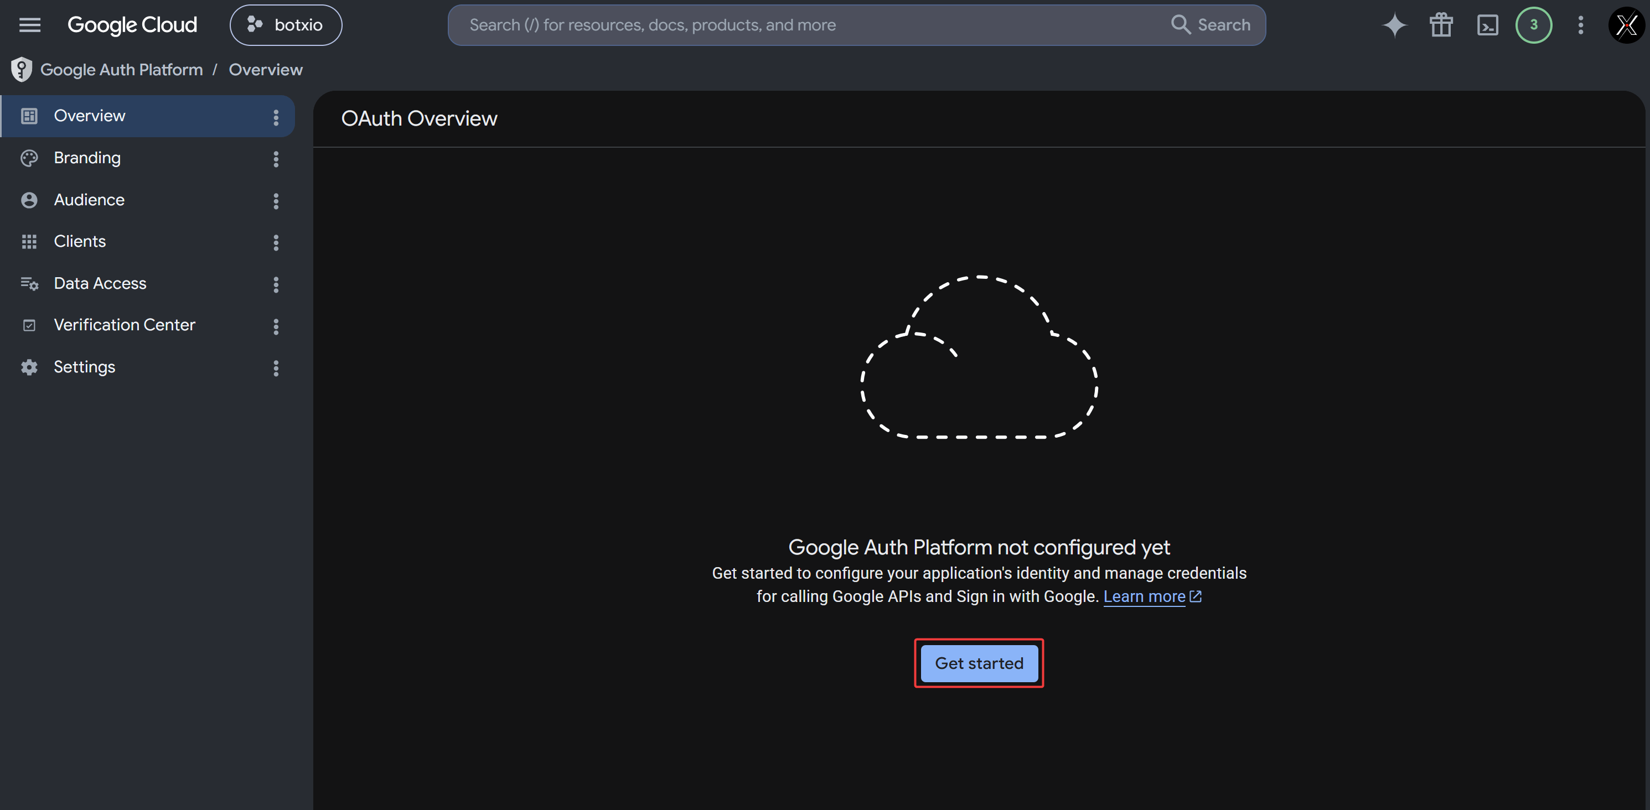This screenshot has height=810, width=1650.
Task: Open three-dot menu for Clients
Action: (276, 243)
